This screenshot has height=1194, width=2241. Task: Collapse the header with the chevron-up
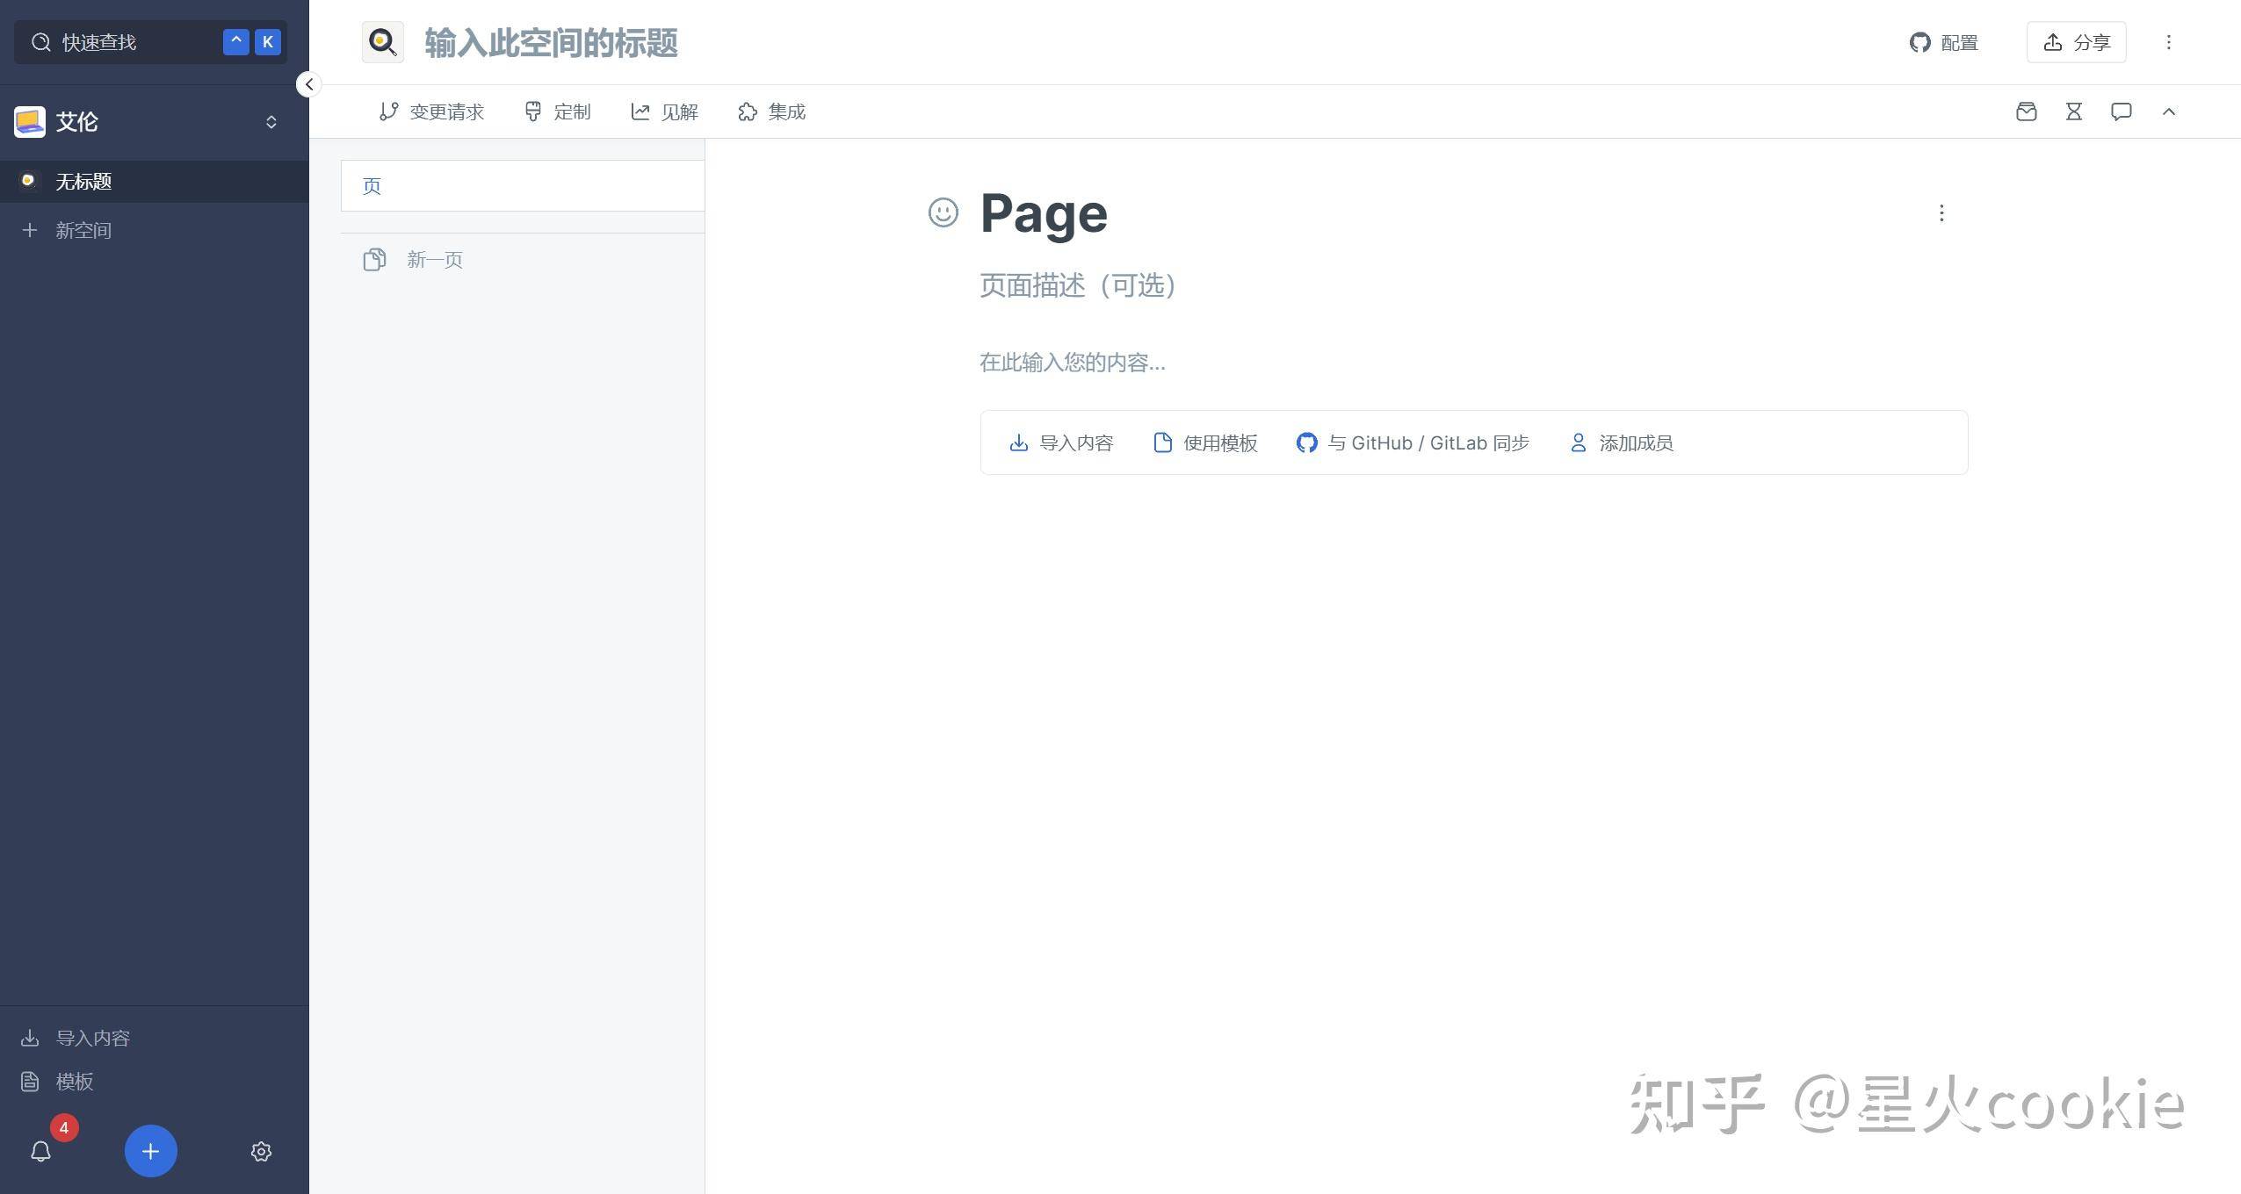pyautogui.click(x=2169, y=111)
